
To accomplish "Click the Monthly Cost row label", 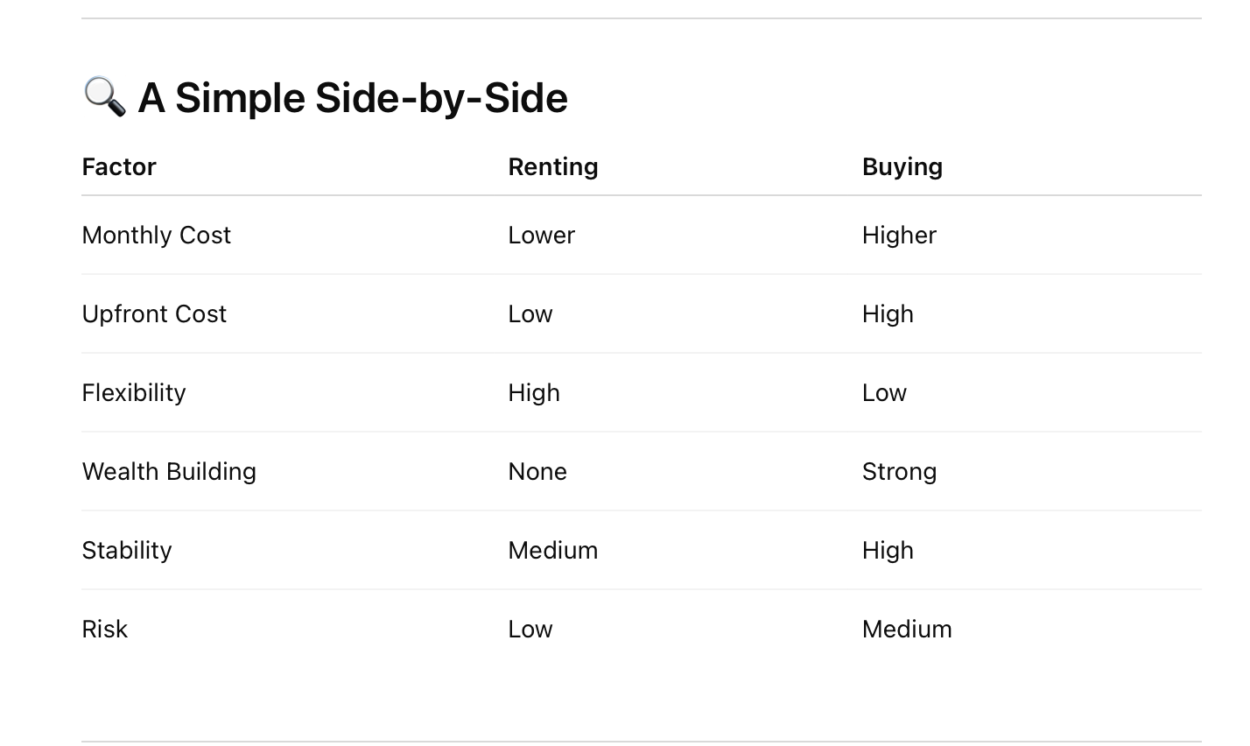I will tap(157, 236).
